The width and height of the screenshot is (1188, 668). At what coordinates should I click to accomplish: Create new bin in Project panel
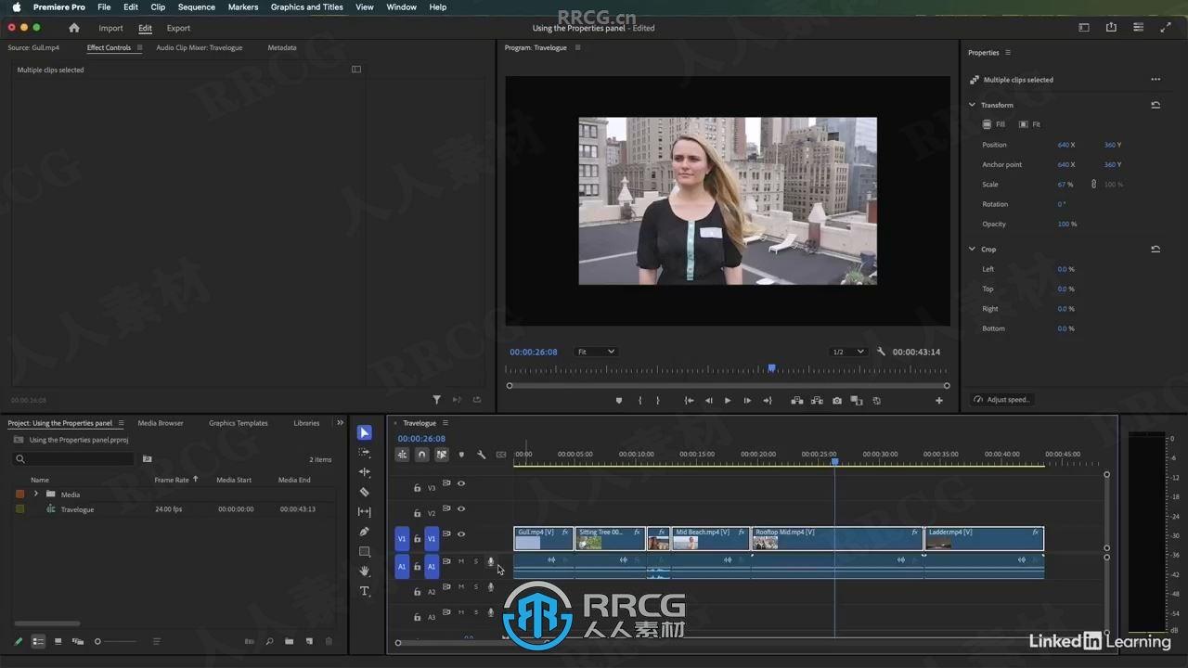click(289, 641)
